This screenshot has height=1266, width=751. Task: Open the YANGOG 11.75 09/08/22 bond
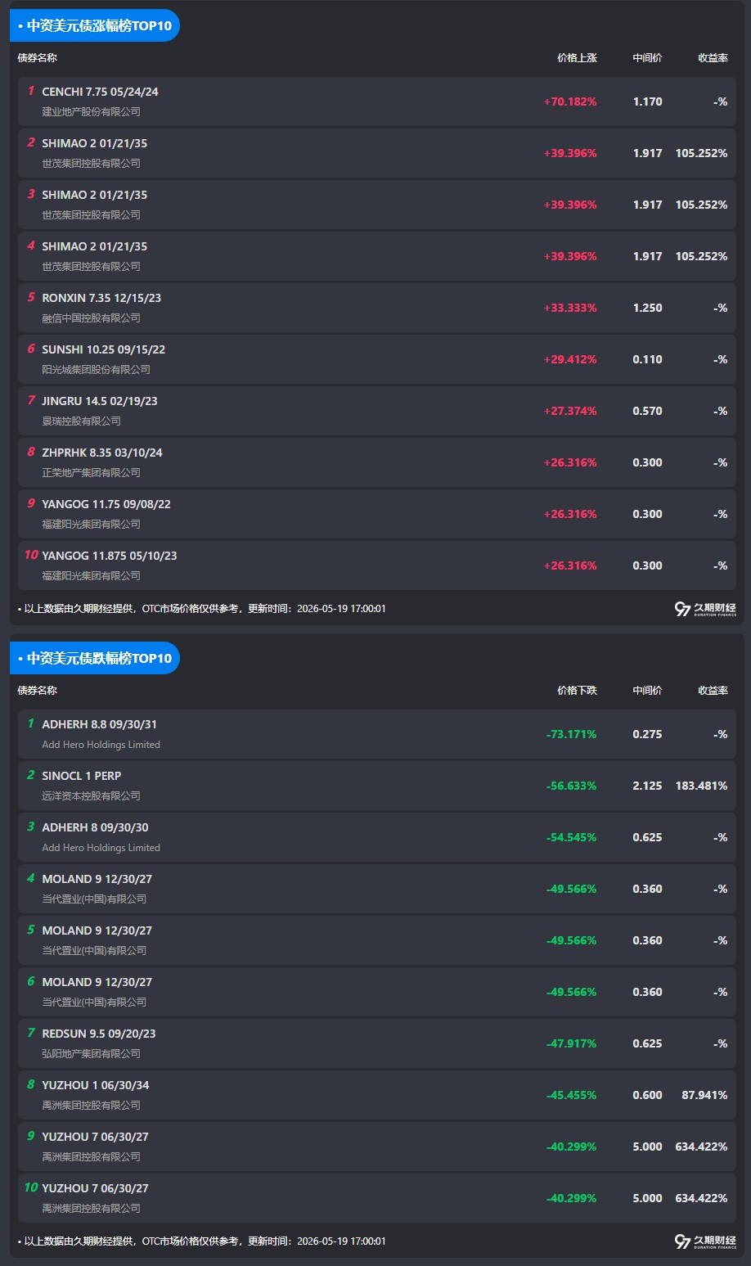point(377,514)
